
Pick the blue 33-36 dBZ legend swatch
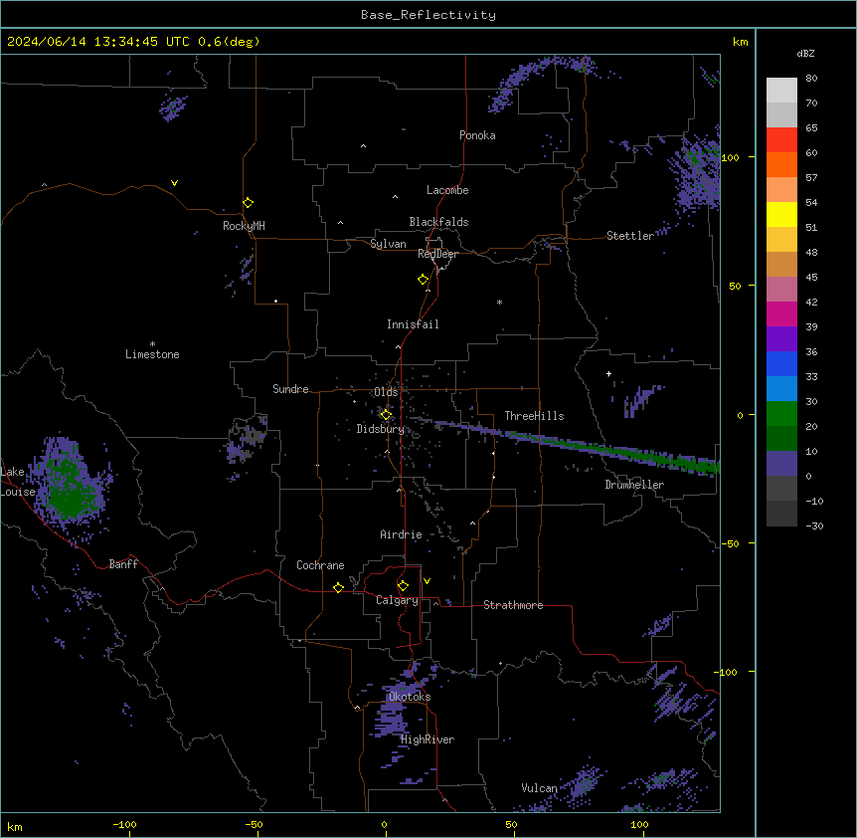point(781,363)
